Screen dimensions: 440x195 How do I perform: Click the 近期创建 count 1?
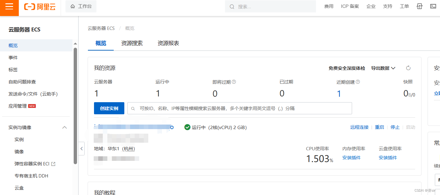[x=339, y=94]
